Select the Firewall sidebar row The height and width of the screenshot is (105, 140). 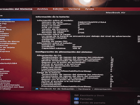click(2, 69)
